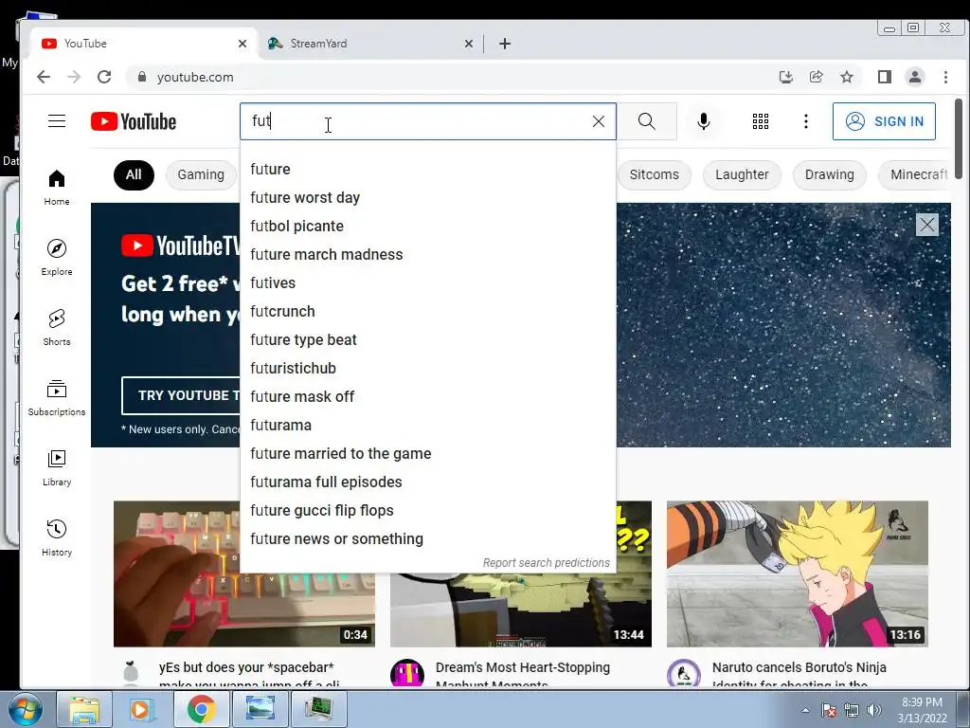The height and width of the screenshot is (728, 970).
Task: Choose suggestion "future type beat"
Action: coord(428,340)
